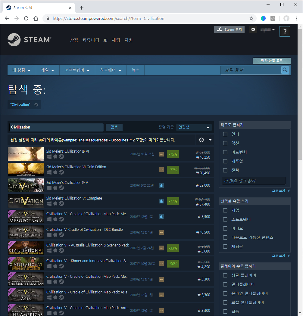This screenshot has width=303, height=316.
Task: Click the help question mark button
Action: [285, 31]
